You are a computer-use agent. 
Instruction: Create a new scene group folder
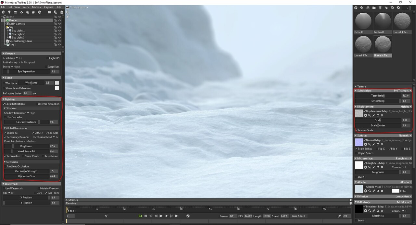pyautogui.click(x=49, y=12)
